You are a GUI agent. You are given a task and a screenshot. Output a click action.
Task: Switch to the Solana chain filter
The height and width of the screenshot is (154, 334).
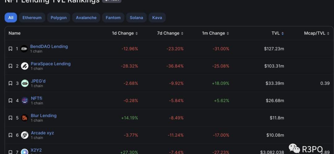136,18
